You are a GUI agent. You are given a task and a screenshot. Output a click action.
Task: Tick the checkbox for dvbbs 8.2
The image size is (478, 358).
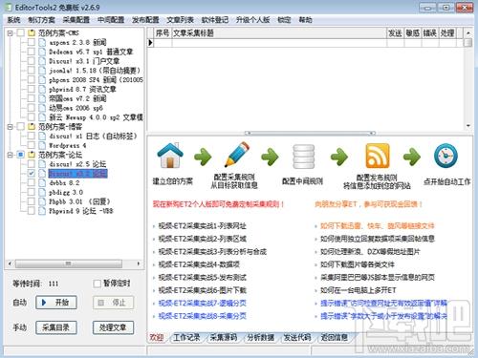(32, 182)
